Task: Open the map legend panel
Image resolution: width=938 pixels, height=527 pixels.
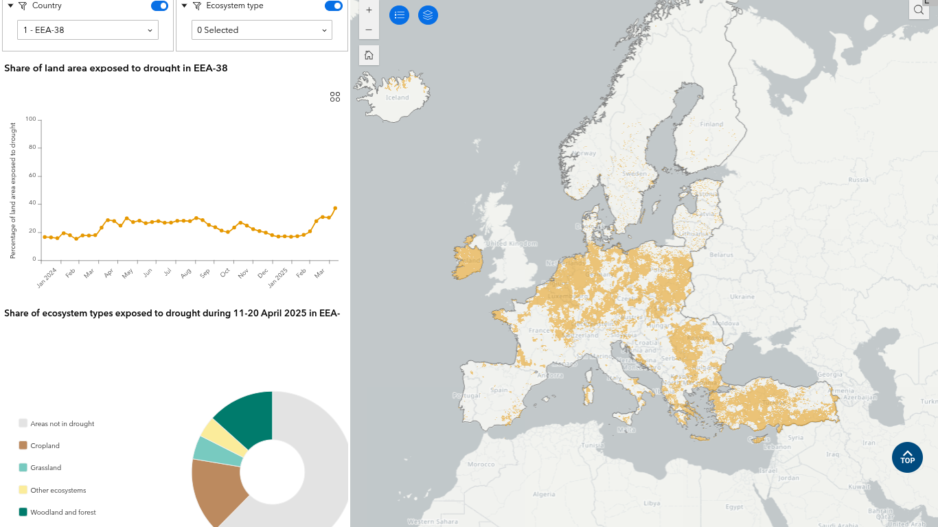Action: coord(399,15)
